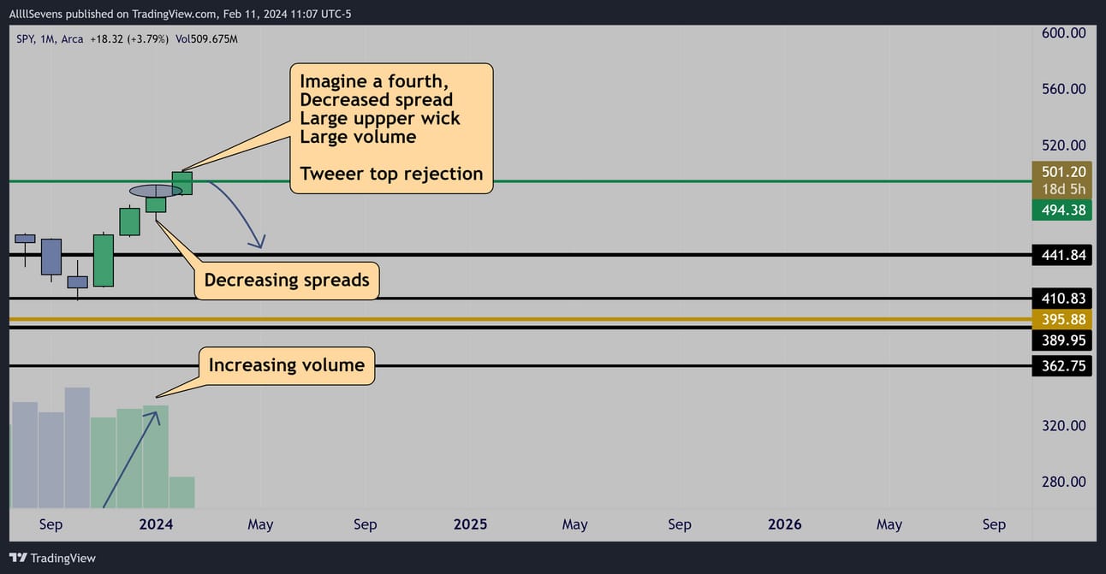The width and height of the screenshot is (1106, 574).
Task: Select the large green November candle
Action: click(104, 260)
